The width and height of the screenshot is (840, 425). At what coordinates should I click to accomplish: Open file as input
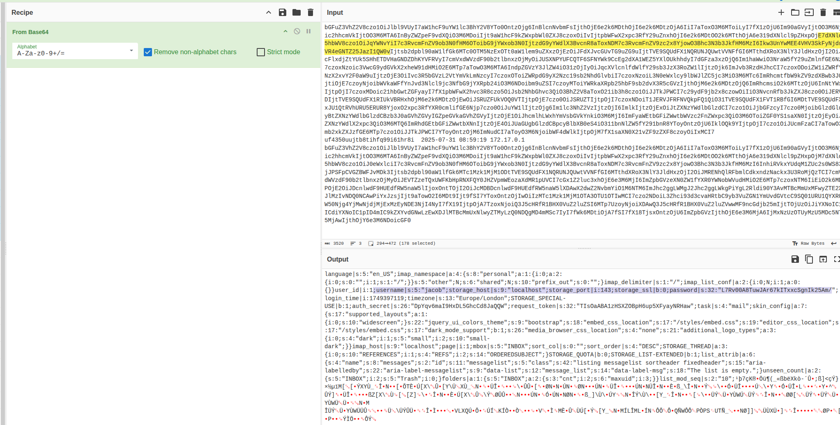pyautogui.click(x=809, y=12)
